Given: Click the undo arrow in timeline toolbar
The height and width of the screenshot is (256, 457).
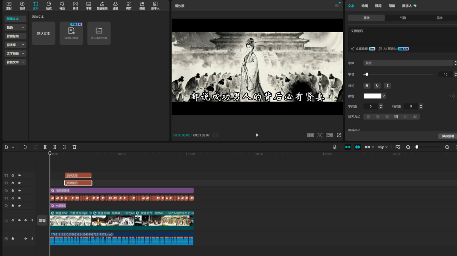Looking at the screenshot, I should click(25, 147).
